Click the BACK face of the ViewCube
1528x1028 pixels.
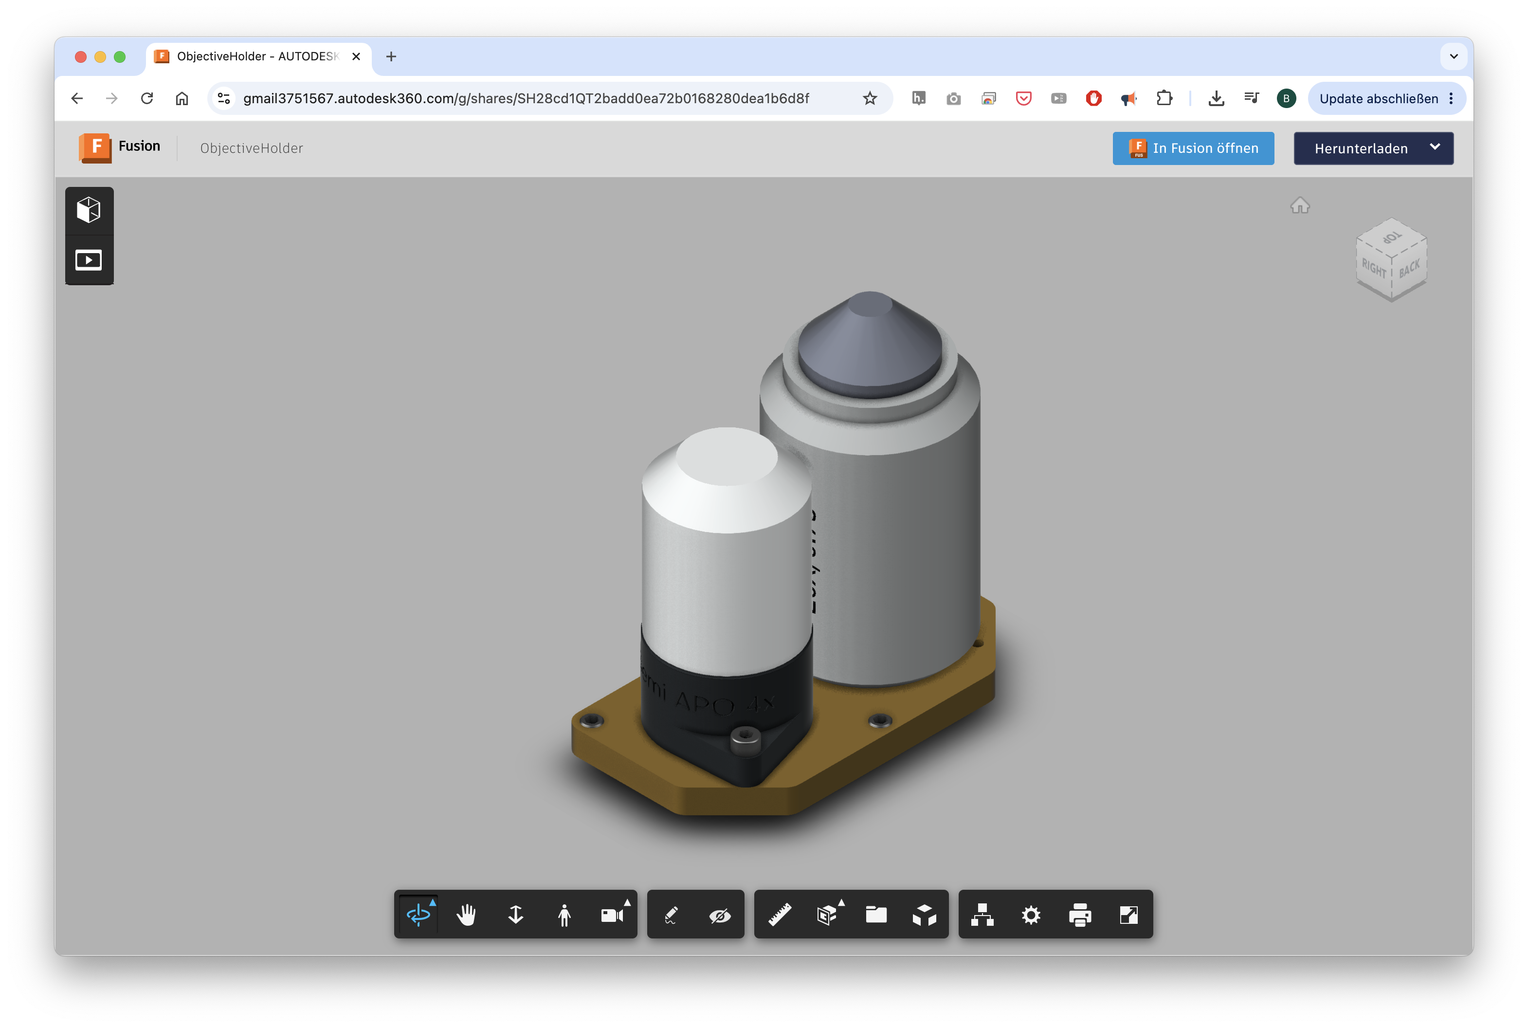(x=1409, y=268)
